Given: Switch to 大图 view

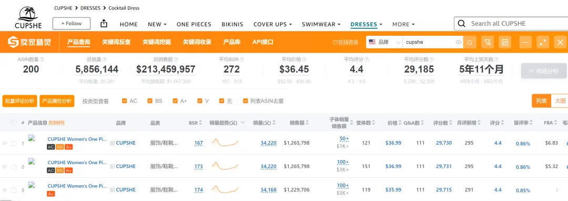Looking at the screenshot, I should (x=560, y=101).
